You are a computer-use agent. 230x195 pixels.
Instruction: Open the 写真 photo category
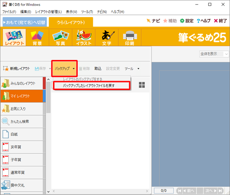pos(61,37)
